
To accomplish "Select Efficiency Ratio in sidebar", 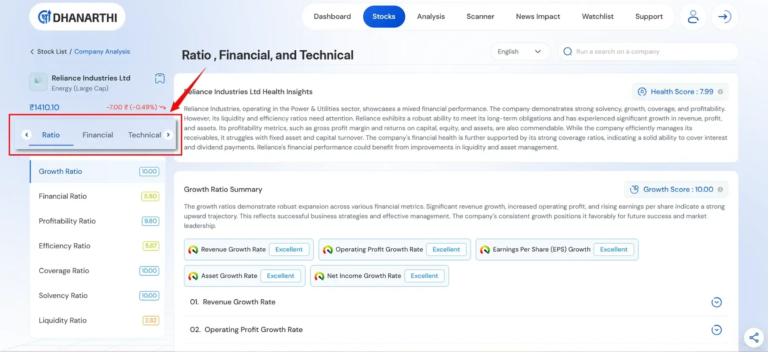I will pos(97,246).
